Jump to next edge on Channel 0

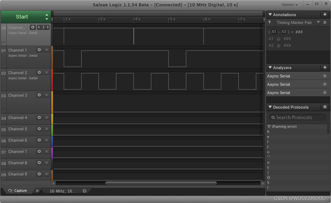[x=48, y=27]
